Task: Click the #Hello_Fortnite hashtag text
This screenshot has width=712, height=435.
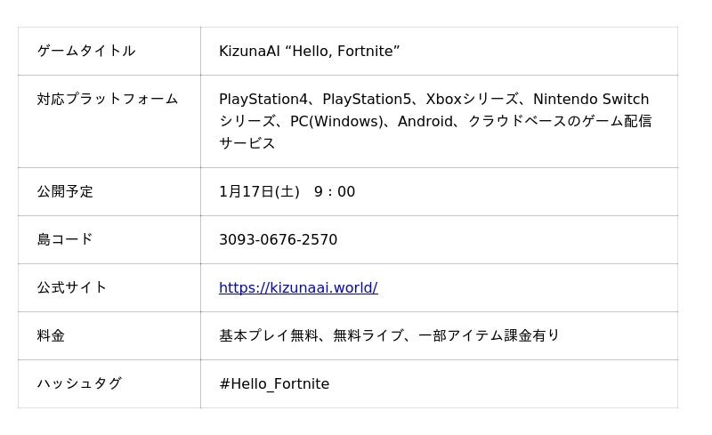Action: (x=274, y=383)
